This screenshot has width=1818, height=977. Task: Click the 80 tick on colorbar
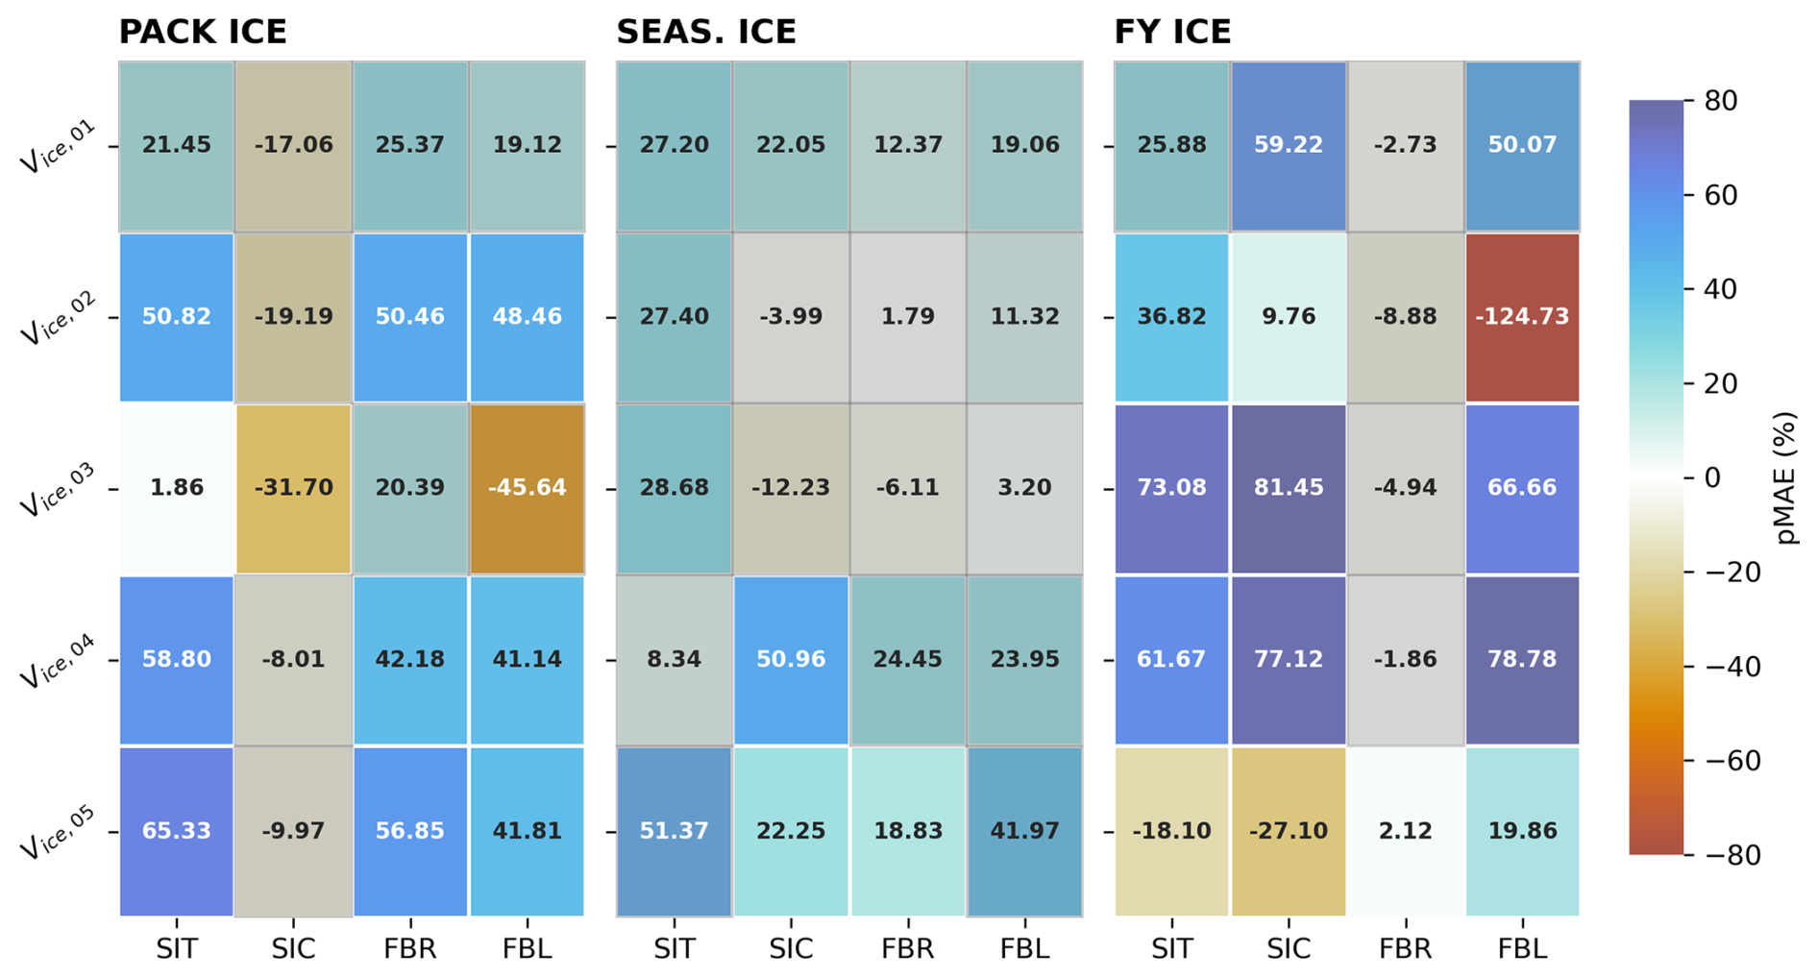[1719, 101]
